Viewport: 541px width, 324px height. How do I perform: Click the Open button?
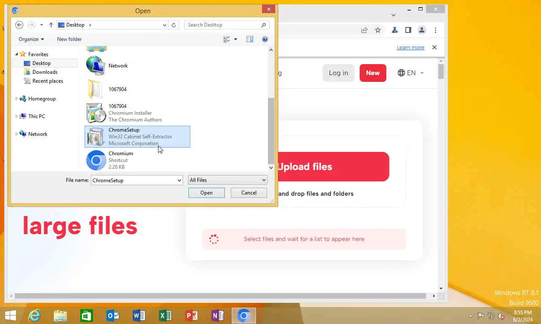coord(206,193)
